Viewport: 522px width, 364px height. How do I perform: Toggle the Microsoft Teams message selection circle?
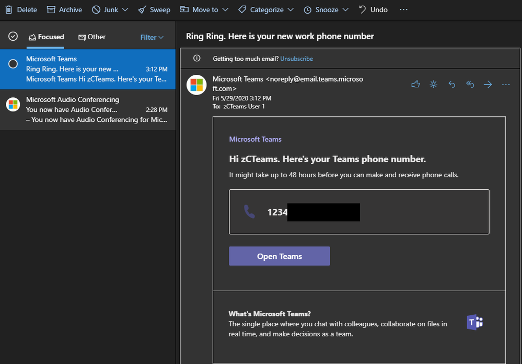[13, 63]
